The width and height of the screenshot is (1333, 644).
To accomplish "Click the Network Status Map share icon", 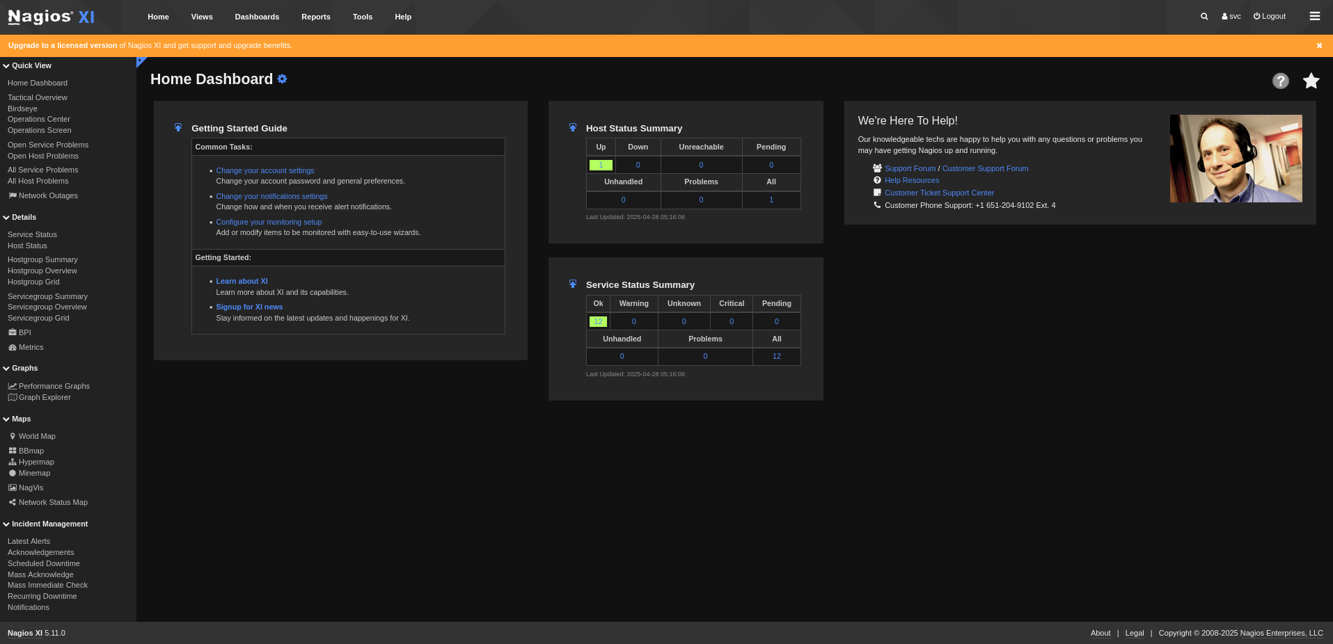I will [x=13, y=502].
